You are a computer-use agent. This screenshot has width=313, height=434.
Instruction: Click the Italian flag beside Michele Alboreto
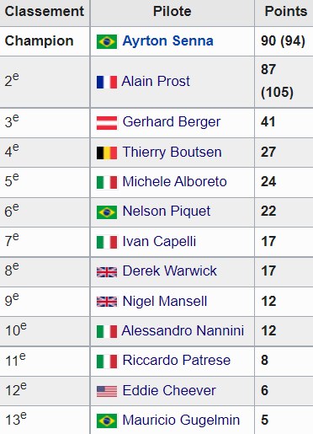coord(107,182)
